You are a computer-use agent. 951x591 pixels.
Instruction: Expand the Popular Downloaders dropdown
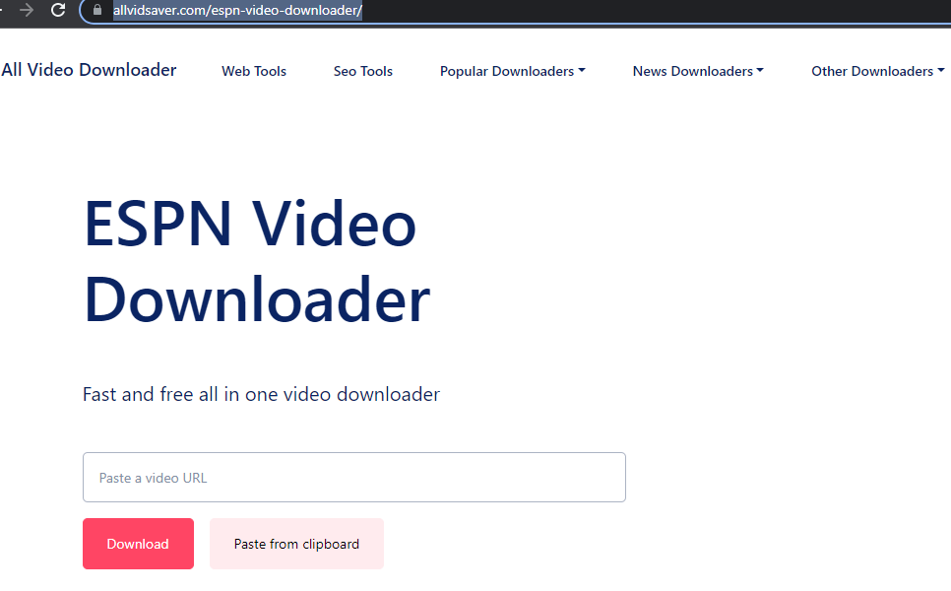point(513,71)
